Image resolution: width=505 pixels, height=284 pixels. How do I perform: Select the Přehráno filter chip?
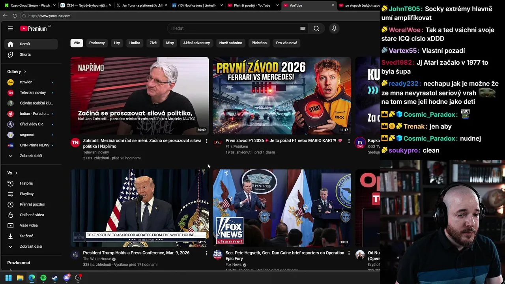pyautogui.click(x=259, y=43)
